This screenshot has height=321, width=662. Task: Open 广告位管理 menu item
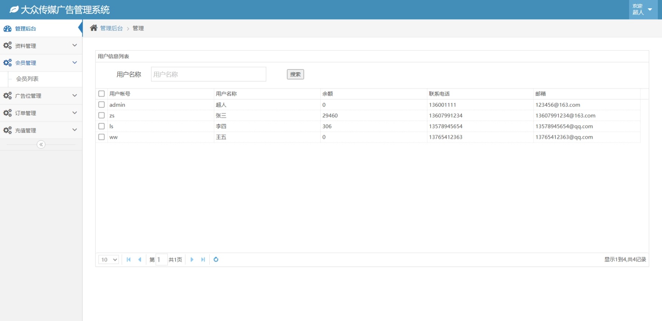pos(41,96)
